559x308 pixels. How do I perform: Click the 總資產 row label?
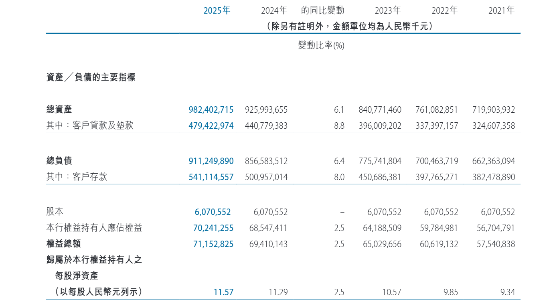(x=59, y=109)
